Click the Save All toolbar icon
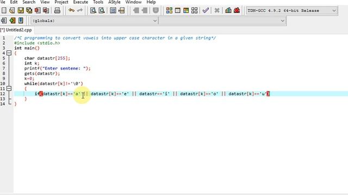348x195 pixels. click(x=29, y=10)
